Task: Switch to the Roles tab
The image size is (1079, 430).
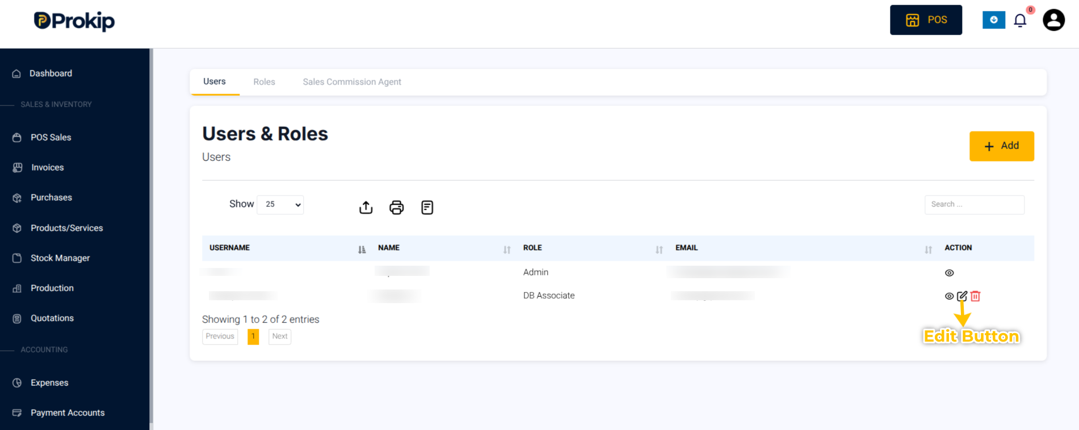Action: (x=264, y=82)
